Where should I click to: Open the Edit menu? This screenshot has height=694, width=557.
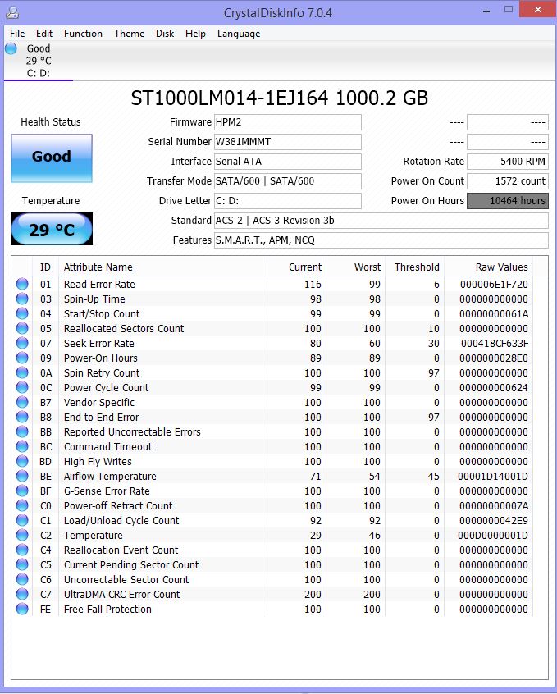43,34
